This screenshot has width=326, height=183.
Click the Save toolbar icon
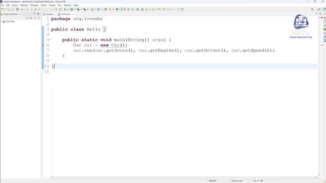tap(9, 9)
